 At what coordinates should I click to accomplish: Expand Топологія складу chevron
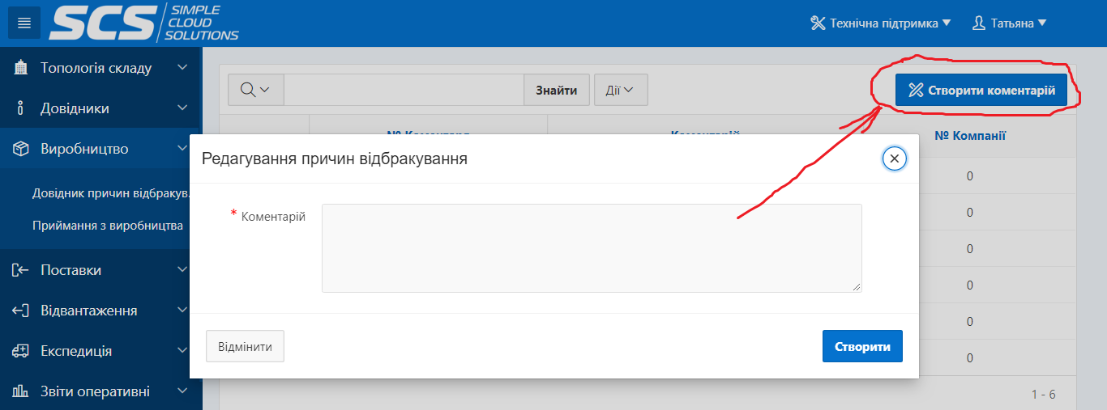coord(182,68)
